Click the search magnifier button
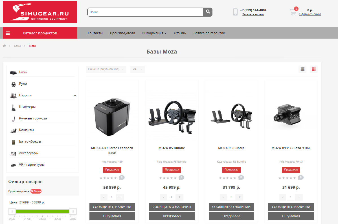338x224 pixels. pos(208,12)
